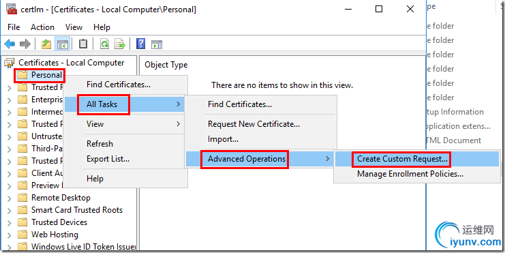Toggle the Show/Hide Console Tree icon
Viewport: 505px width, 253px height.
63,44
